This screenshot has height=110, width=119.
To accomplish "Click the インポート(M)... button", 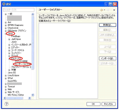I will coord(108,58).
